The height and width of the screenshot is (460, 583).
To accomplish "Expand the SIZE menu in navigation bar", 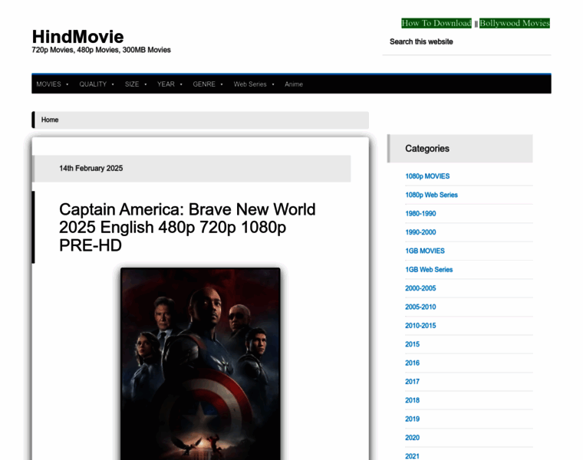I will [135, 84].
